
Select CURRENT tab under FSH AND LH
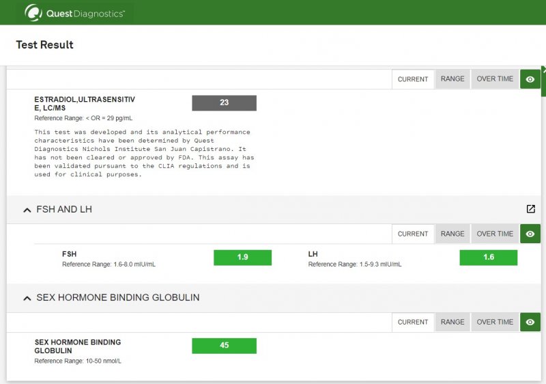click(413, 234)
